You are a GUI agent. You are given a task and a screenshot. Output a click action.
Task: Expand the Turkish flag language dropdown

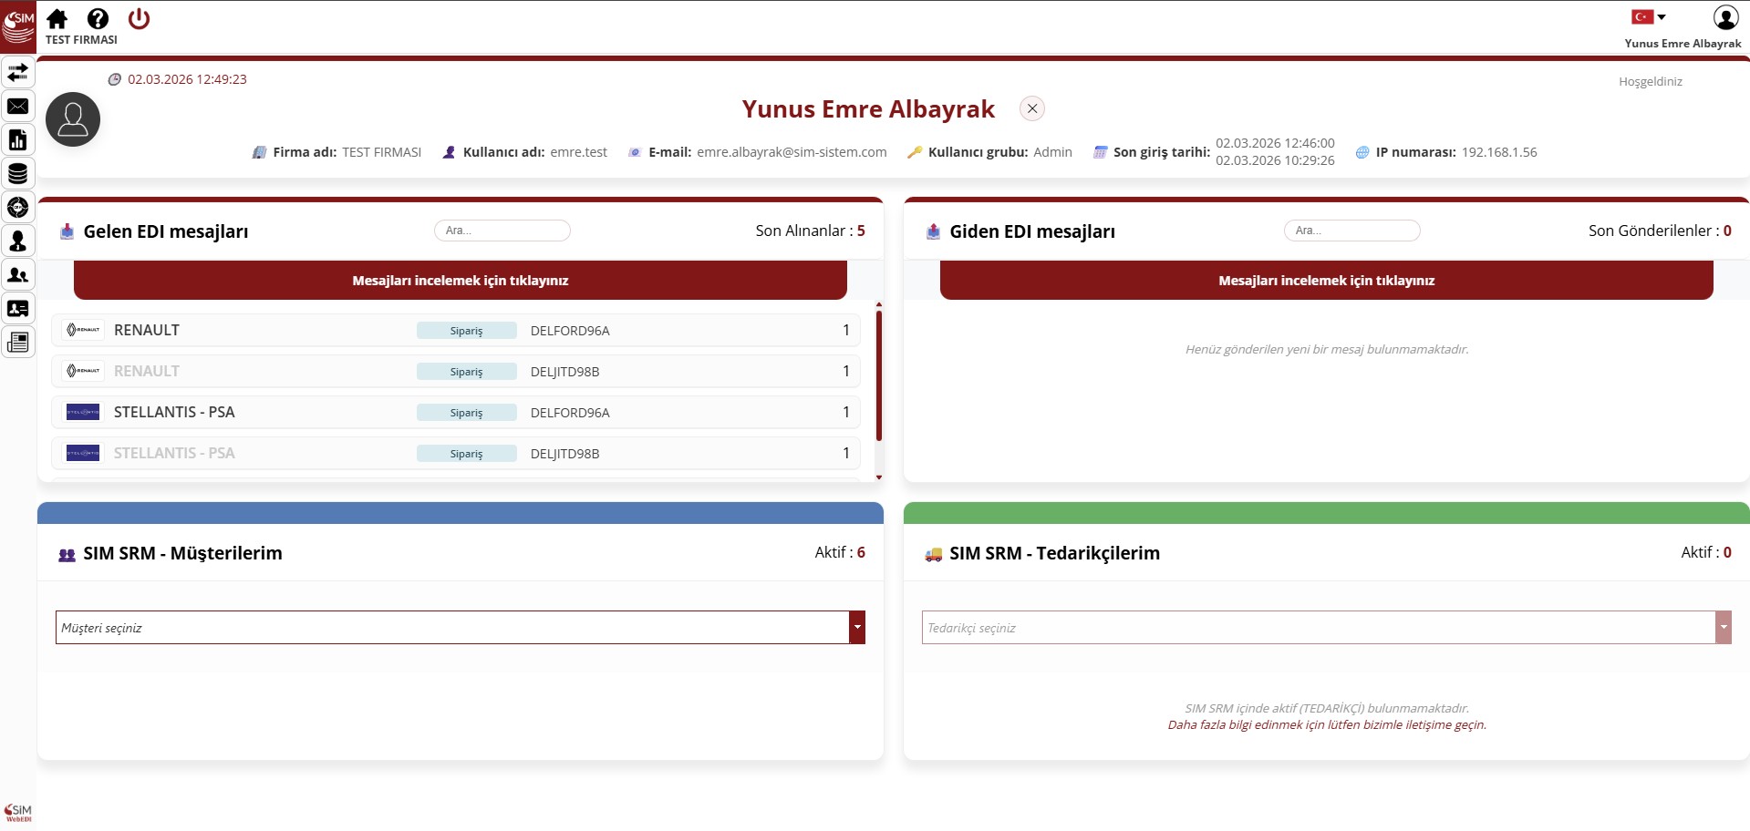[1649, 17]
